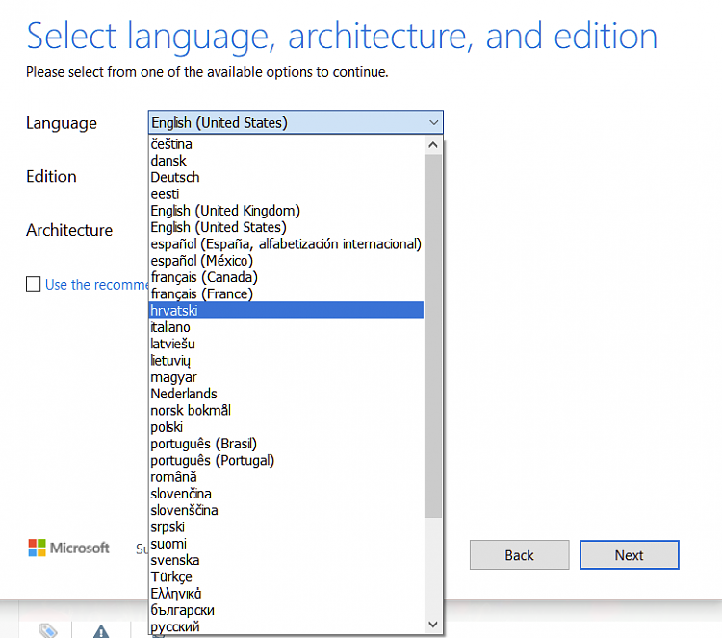Choose русский language option
Screen dimensions: 722x638
[x=287, y=626]
